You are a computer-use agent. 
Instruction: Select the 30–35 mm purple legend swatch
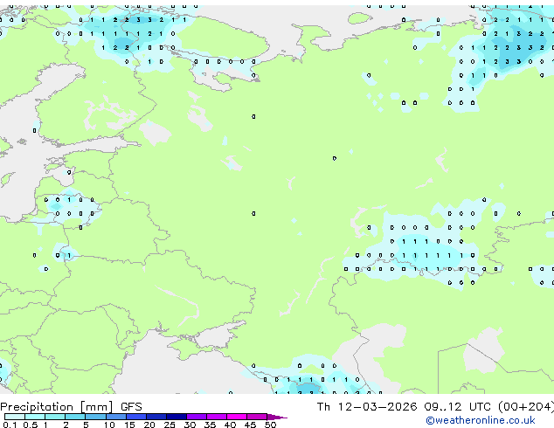(196, 417)
